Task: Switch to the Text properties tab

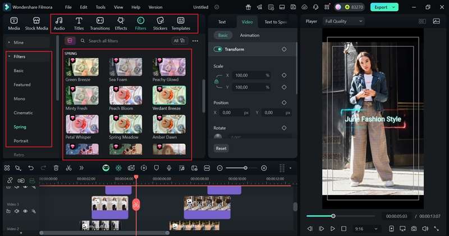Action: [x=222, y=22]
